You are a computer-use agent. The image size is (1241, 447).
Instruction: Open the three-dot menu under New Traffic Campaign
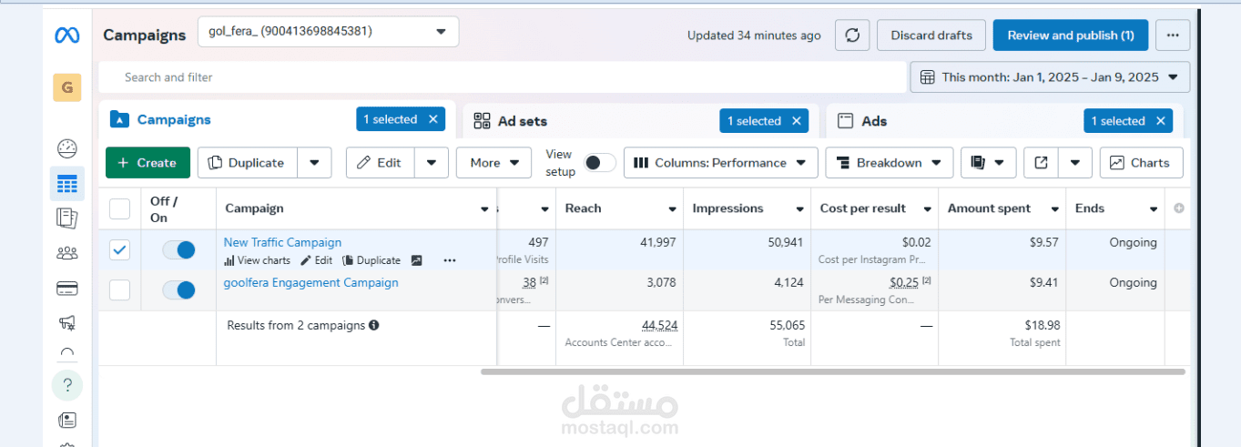tap(450, 260)
